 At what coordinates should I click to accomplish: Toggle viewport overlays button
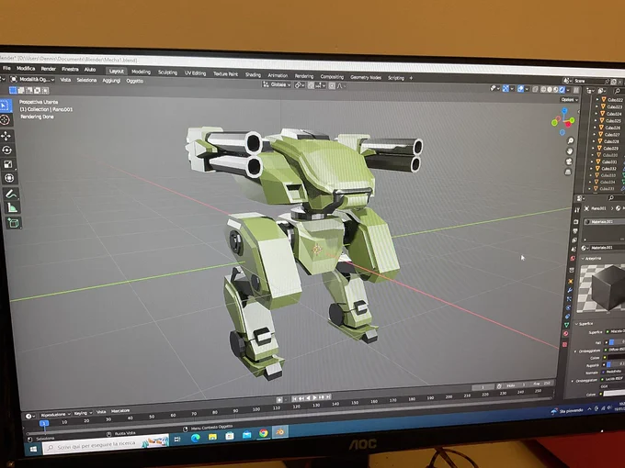(x=520, y=89)
